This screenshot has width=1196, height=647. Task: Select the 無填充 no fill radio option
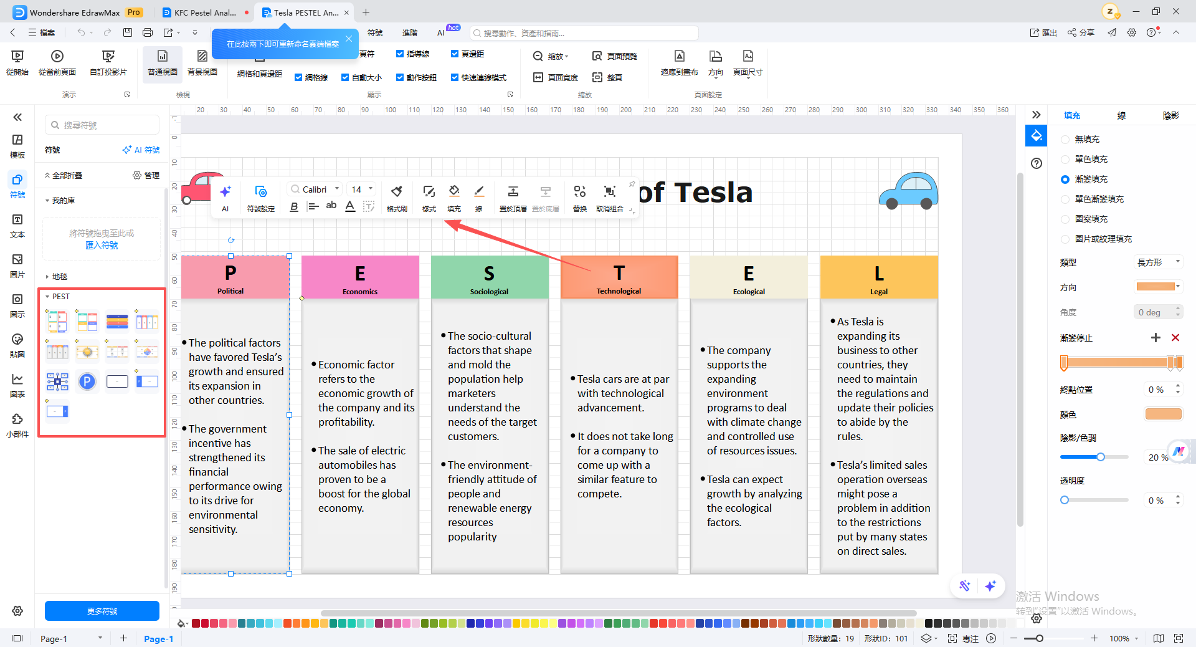click(x=1065, y=140)
